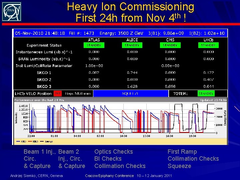The image size is (240, 180).
Task: Click LHCb BKGD 1 value 0.122
Action: tap(208, 73)
